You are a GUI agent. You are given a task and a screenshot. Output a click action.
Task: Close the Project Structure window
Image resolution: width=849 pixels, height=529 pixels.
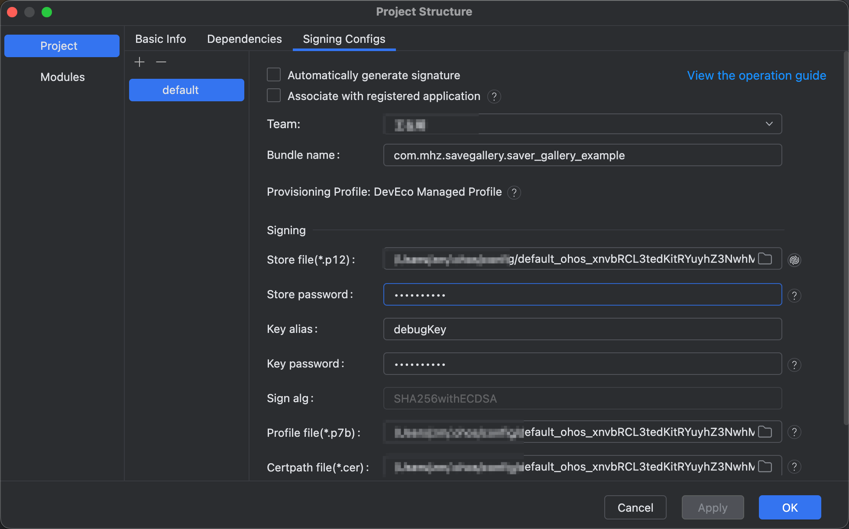tap(12, 12)
